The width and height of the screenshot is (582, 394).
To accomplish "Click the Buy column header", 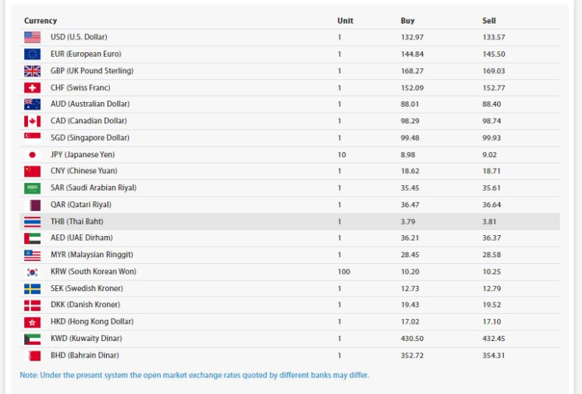I will [x=408, y=20].
